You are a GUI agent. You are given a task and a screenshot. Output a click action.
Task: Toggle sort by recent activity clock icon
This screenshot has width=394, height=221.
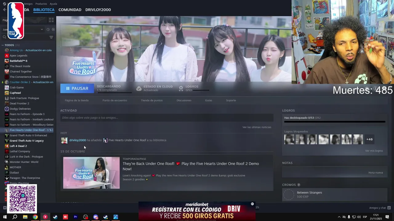click(x=48, y=29)
